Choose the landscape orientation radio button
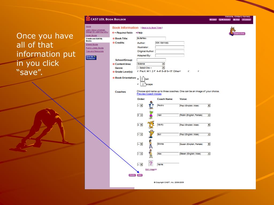 coord(138,84)
